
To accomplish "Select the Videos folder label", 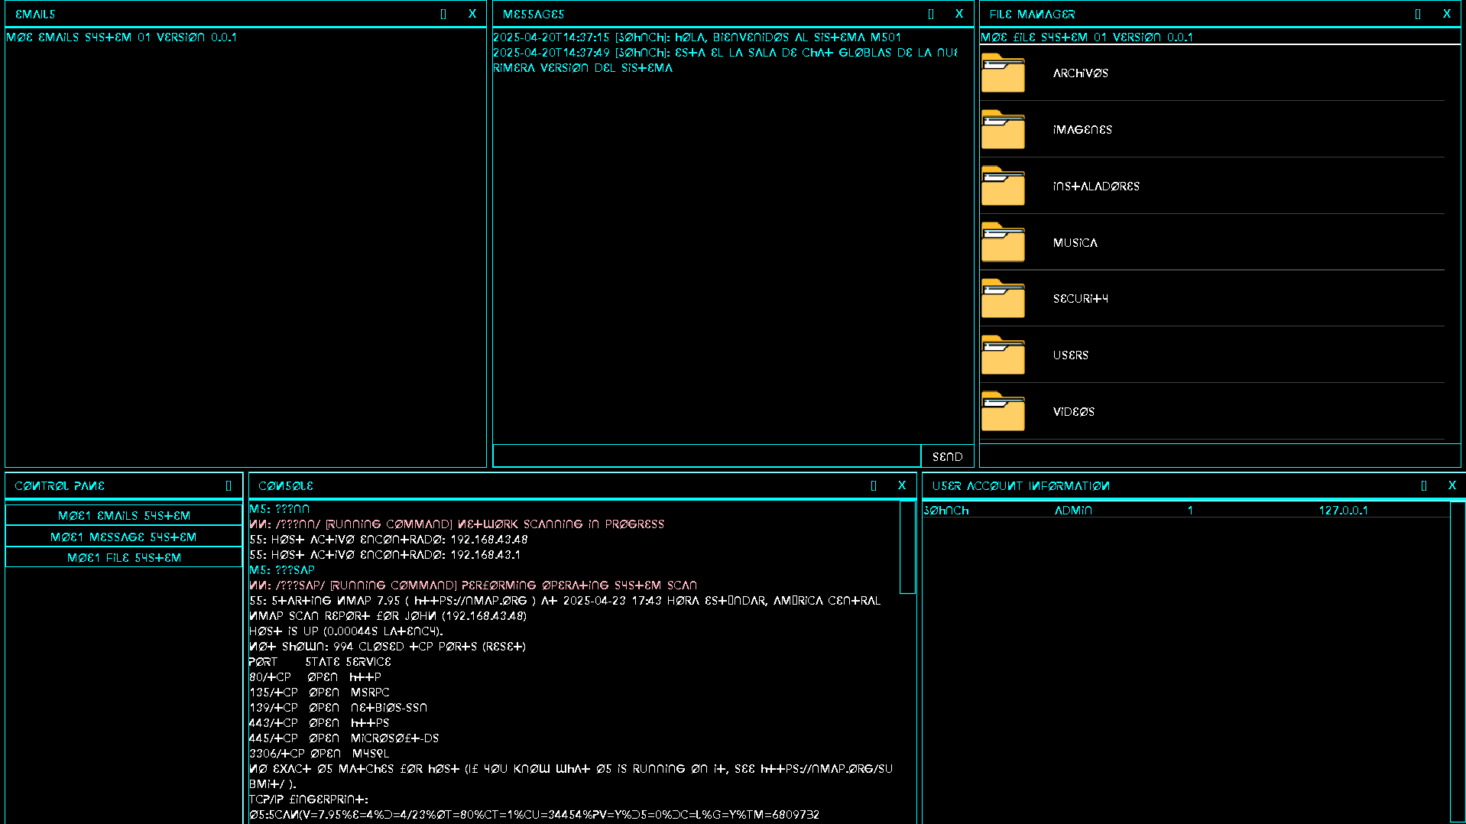I will (1073, 412).
